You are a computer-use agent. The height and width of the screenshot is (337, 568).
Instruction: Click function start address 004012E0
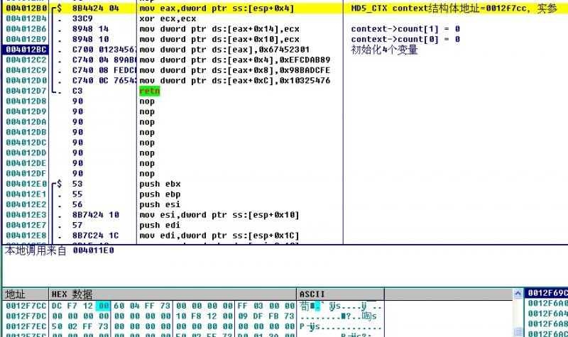26,184
